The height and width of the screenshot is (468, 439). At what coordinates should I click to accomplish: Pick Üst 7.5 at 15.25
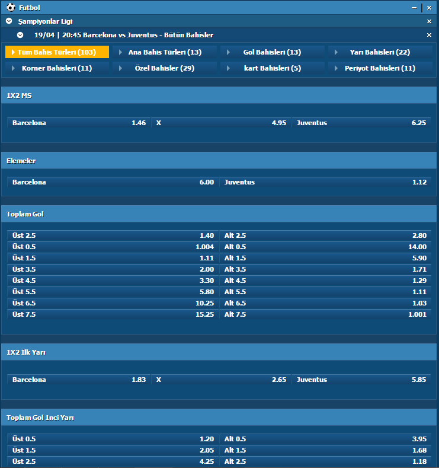coord(113,314)
